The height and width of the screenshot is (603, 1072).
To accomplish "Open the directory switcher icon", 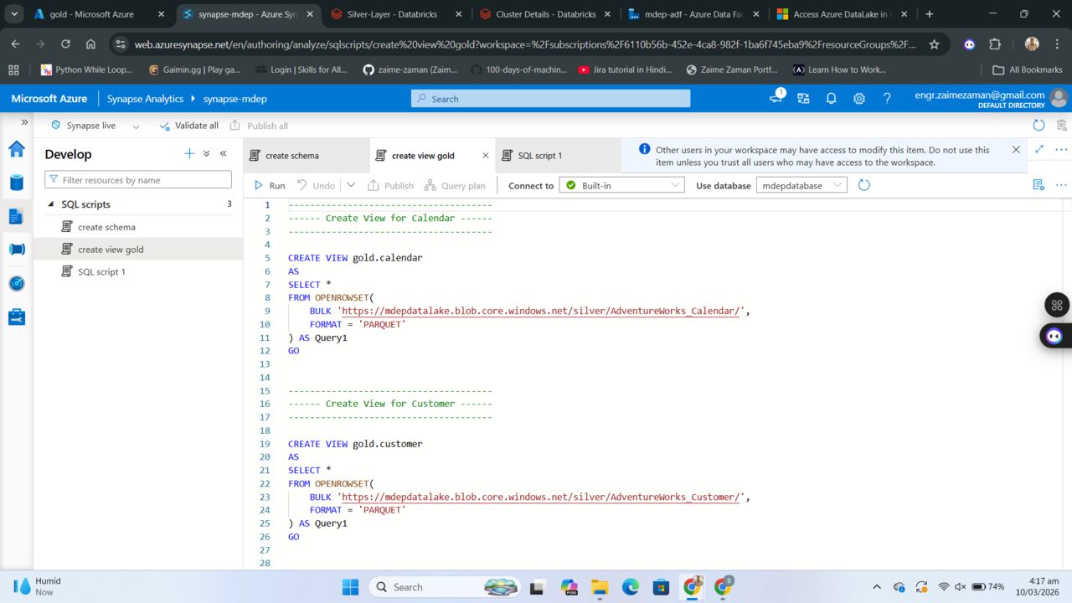I will click(803, 99).
